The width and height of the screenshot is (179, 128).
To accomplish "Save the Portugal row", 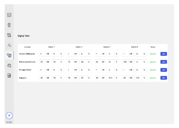I will [164, 70].
